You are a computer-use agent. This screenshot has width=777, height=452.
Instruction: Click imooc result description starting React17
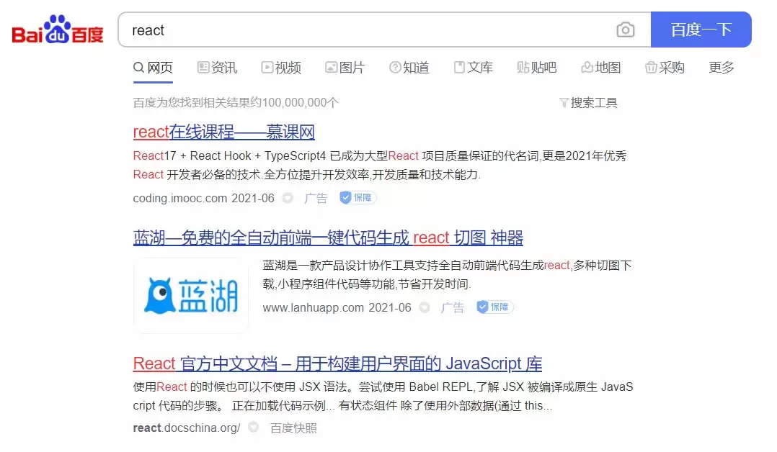pos(380,165)
